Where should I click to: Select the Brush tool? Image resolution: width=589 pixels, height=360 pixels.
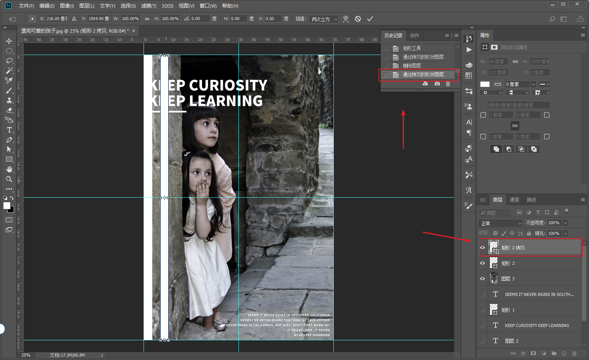pyautogui.click(x=9, y=90)
